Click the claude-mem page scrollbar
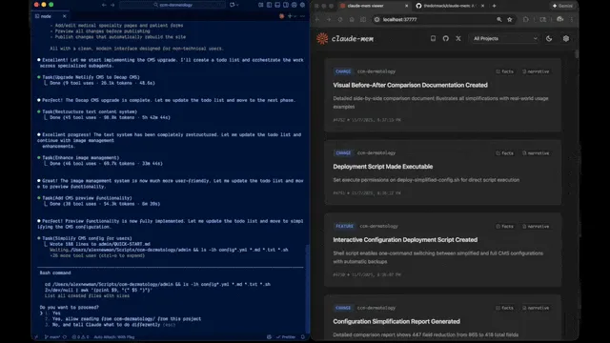Image resolution: width=610 pixels, height=343 pixels. pos(577,54)
